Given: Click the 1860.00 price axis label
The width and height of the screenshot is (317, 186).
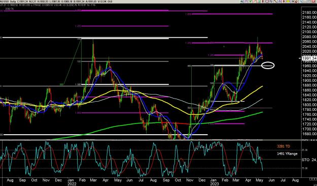Looking at the screenshot, I should tap(309, 90).
